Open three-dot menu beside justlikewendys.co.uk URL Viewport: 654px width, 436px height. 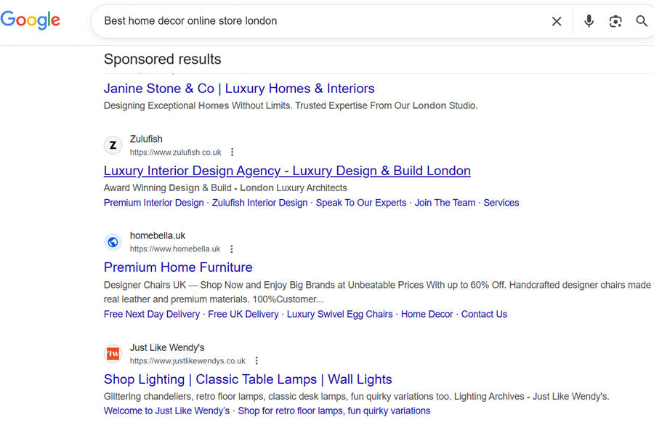pos(257,360)
